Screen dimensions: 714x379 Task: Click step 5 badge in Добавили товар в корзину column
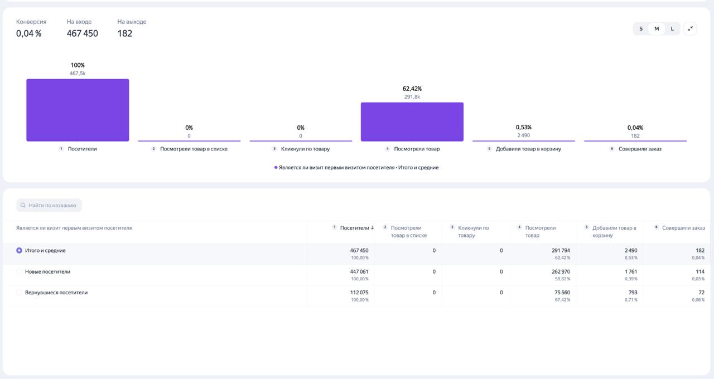pyautogui.click(x=586, y=227)
